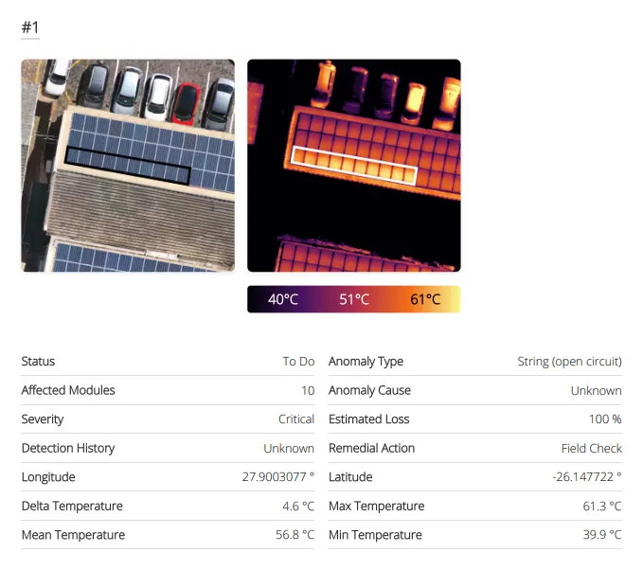Select the Affected Modules label
The width and height of the screenshot is (643, 588).
[68, 390]
